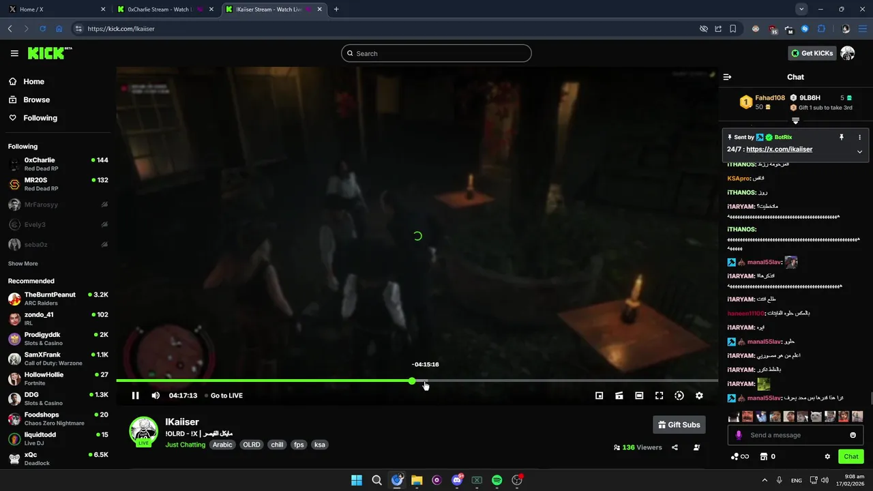873x491 pixels.
Task: Open the user profile avatar menu
Action: [x=848, y=53]
